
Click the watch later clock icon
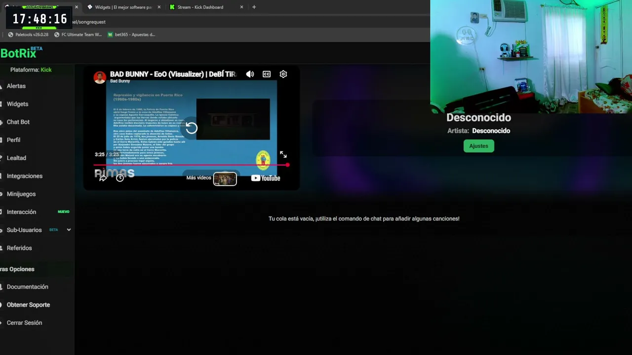pyautogui.click(x=120, y=178)
